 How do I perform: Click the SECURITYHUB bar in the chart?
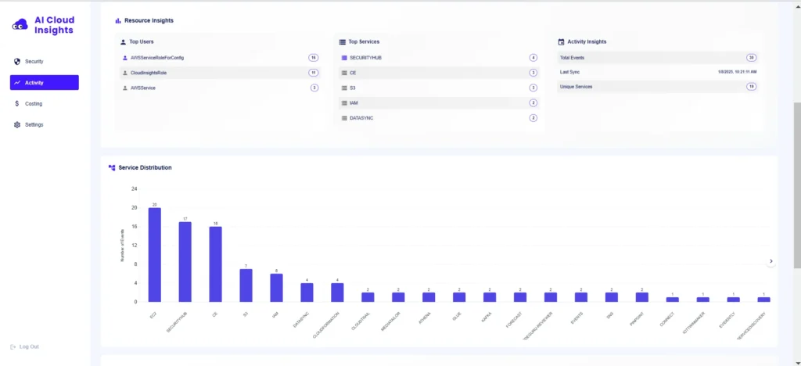[185, 262]
